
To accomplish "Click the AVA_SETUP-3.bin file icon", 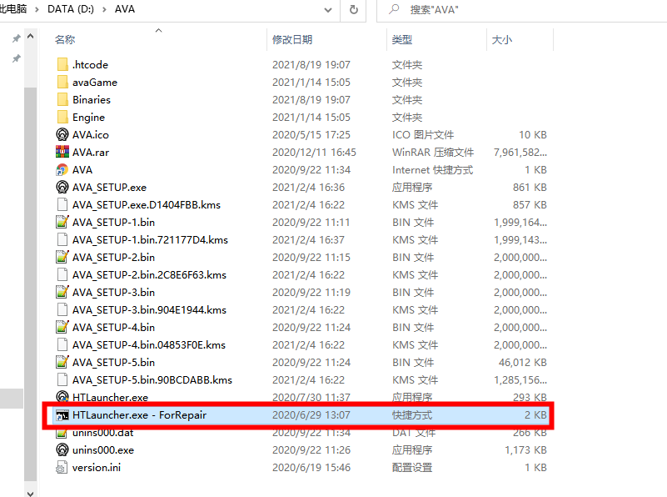I will click(62, 292).
